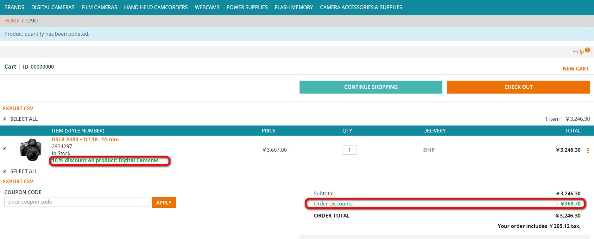The height and width of the screenshot is (239, 594).
Task: Click the In Stock status text
Action: pyautogui.click(x=61, y=153)
